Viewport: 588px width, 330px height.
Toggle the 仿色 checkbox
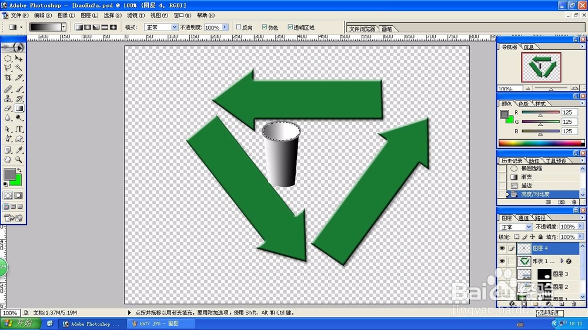click(265, 27)
